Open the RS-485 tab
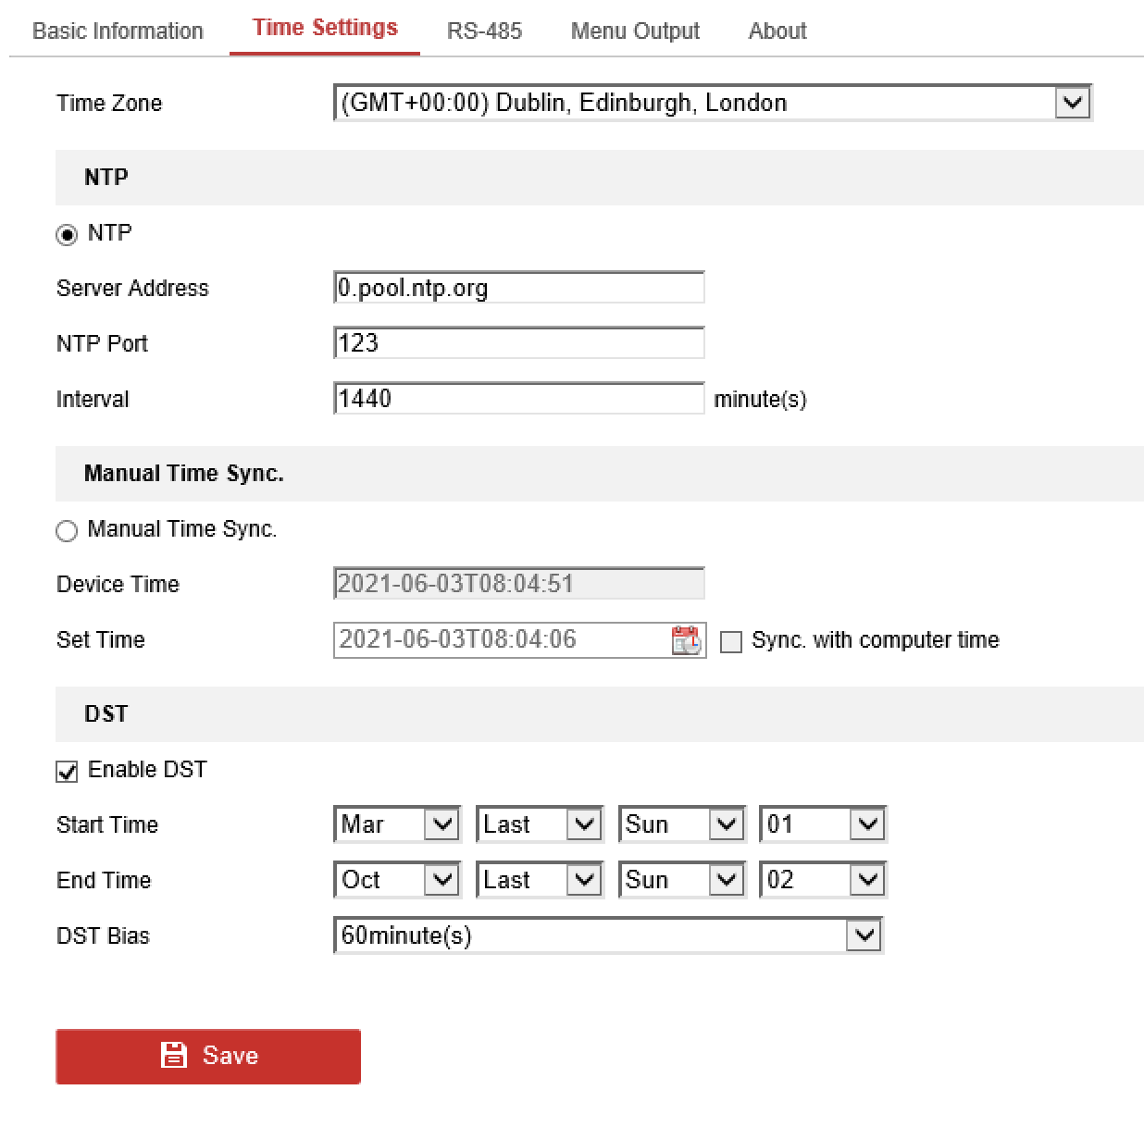Viewport: 1144px width, 1127px height. tap(484, 31)
